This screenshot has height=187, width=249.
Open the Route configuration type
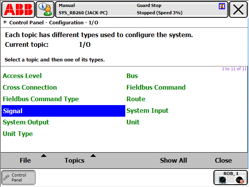[x=136, y=99]
